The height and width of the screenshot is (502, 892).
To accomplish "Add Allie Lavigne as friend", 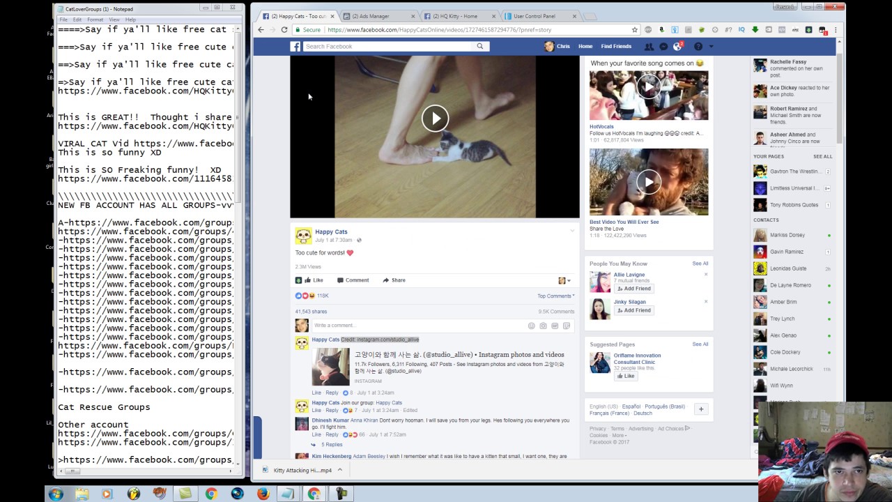I will pyautogui.click(x=633, y=289).
